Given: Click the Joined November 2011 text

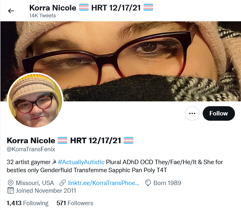Looking at the screenshot, I should [46, 191].
